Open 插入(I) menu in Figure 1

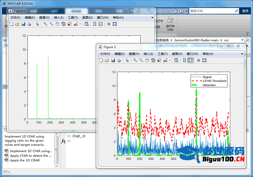click(x=59, y=18)
